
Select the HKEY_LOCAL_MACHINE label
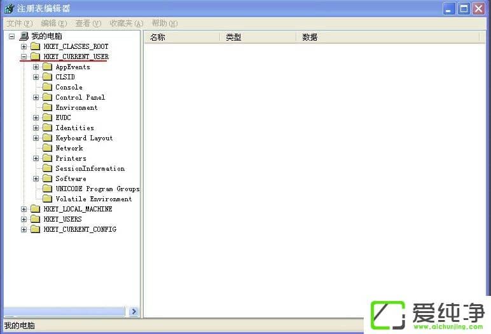point(78,209)
